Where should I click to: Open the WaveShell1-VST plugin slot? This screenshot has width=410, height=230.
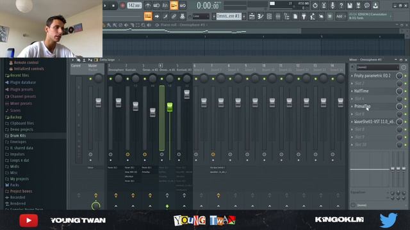coord(374,122)
